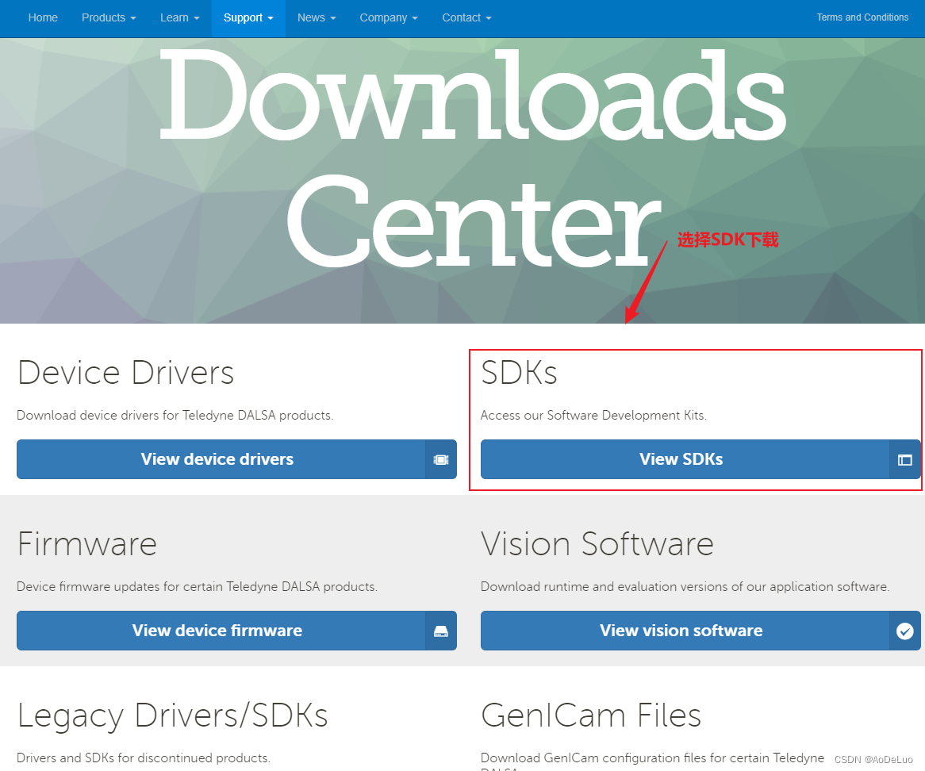Open the Terms and Conditions link

click(862, 17)
